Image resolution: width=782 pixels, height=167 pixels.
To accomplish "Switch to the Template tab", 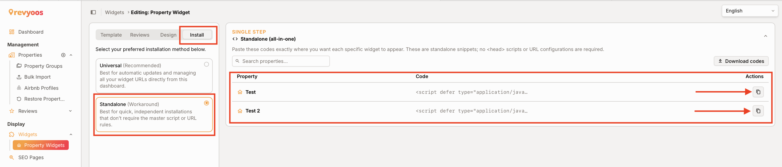I will [x=111, y=35].
